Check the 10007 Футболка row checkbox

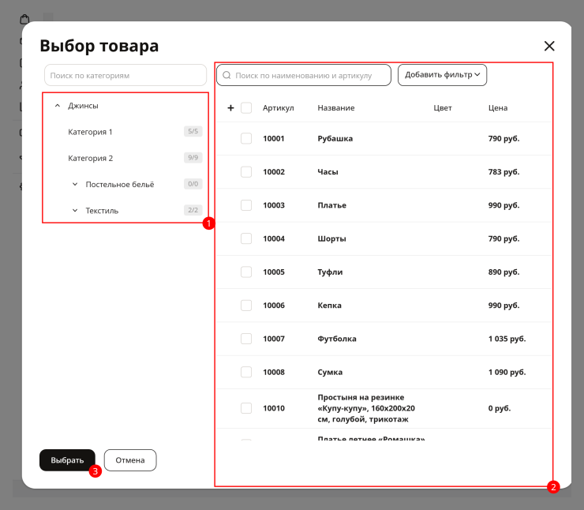tap(246, 339)
